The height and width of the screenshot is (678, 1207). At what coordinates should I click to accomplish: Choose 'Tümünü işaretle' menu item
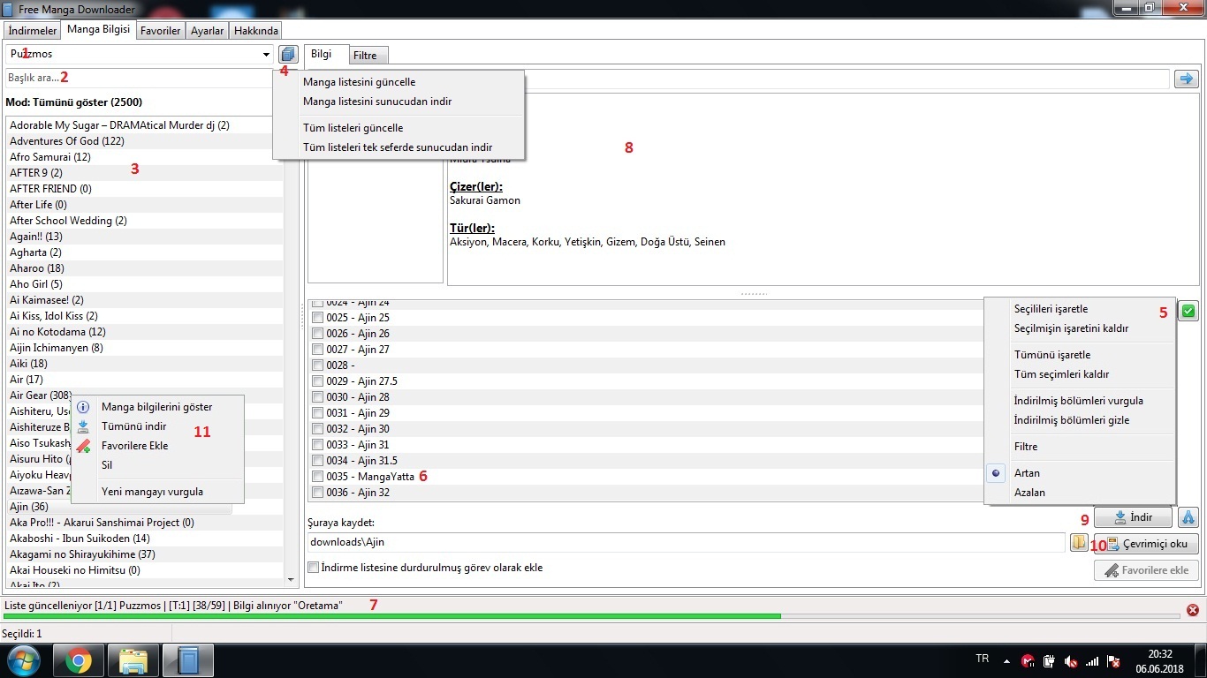[1080, 355]
